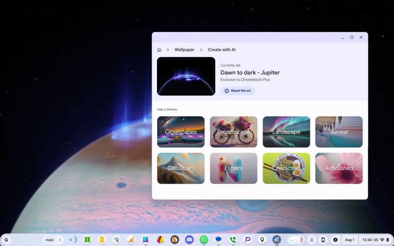Open the phone hub icon
This screenshot has height=246, width=394.
coord(323,240)
